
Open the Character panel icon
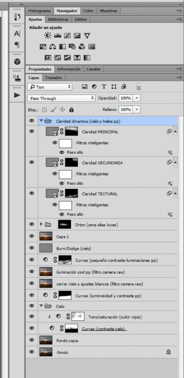coord(17,34)
